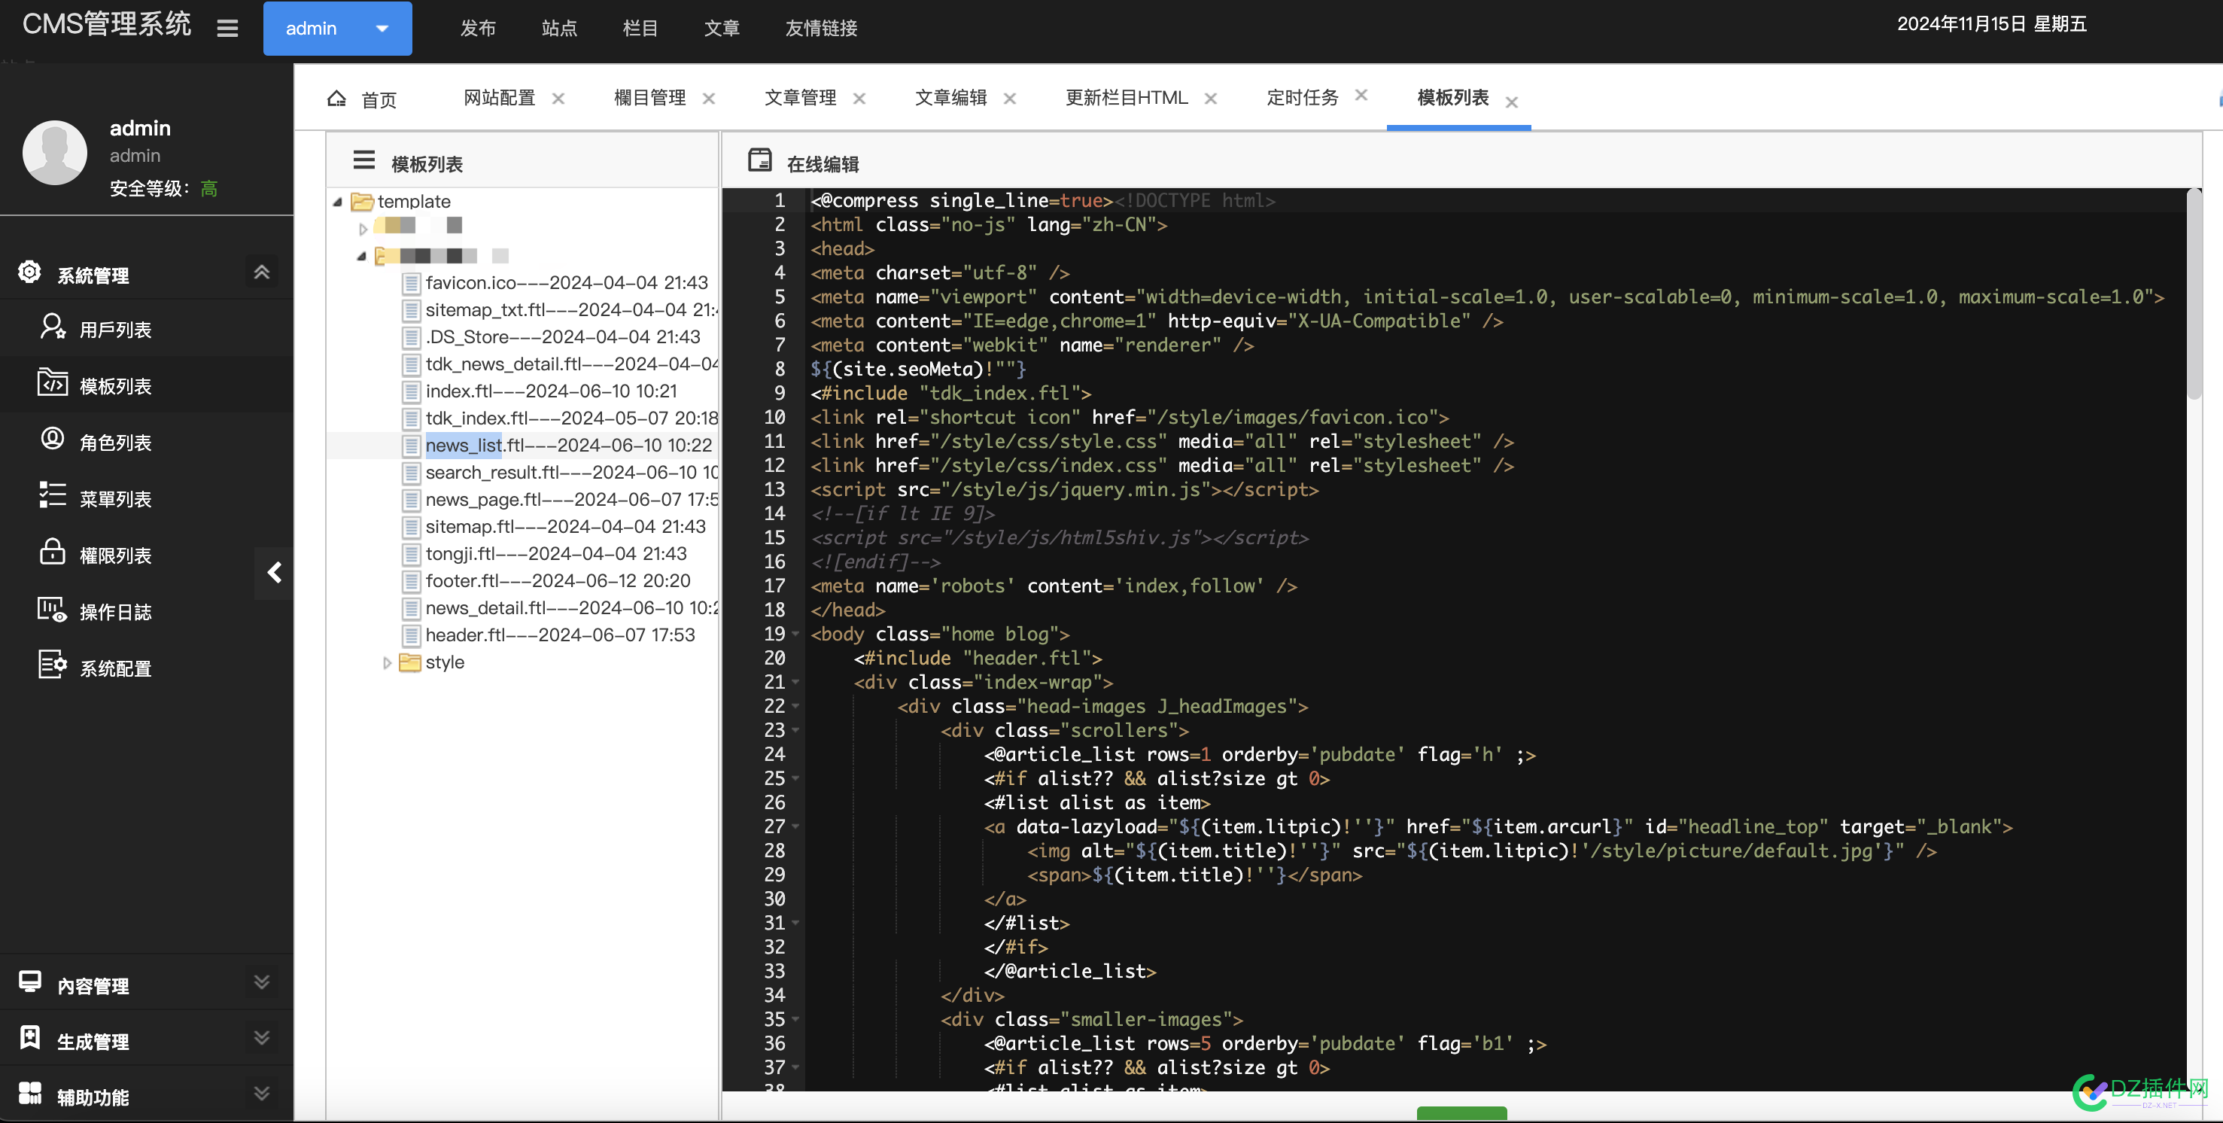Toggle the hamburger menu beside the CMS title
The height and width of the screenshot is (1123, 2223).
[x=227, y=29]
